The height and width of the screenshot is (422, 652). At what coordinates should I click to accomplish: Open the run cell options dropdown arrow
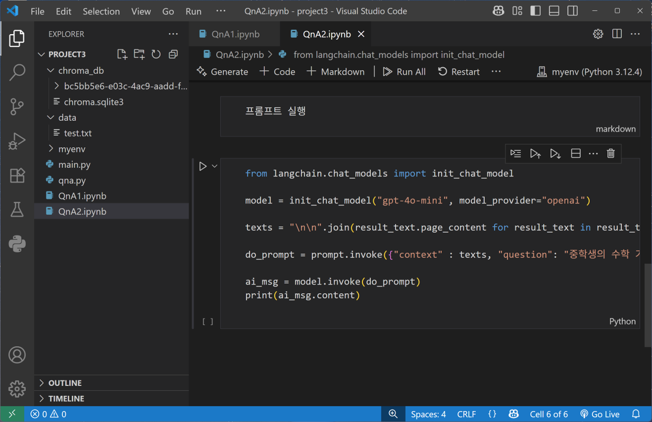pos(215,166)
